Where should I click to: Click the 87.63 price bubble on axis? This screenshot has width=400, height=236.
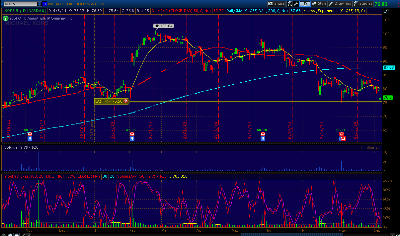point(388,67)
